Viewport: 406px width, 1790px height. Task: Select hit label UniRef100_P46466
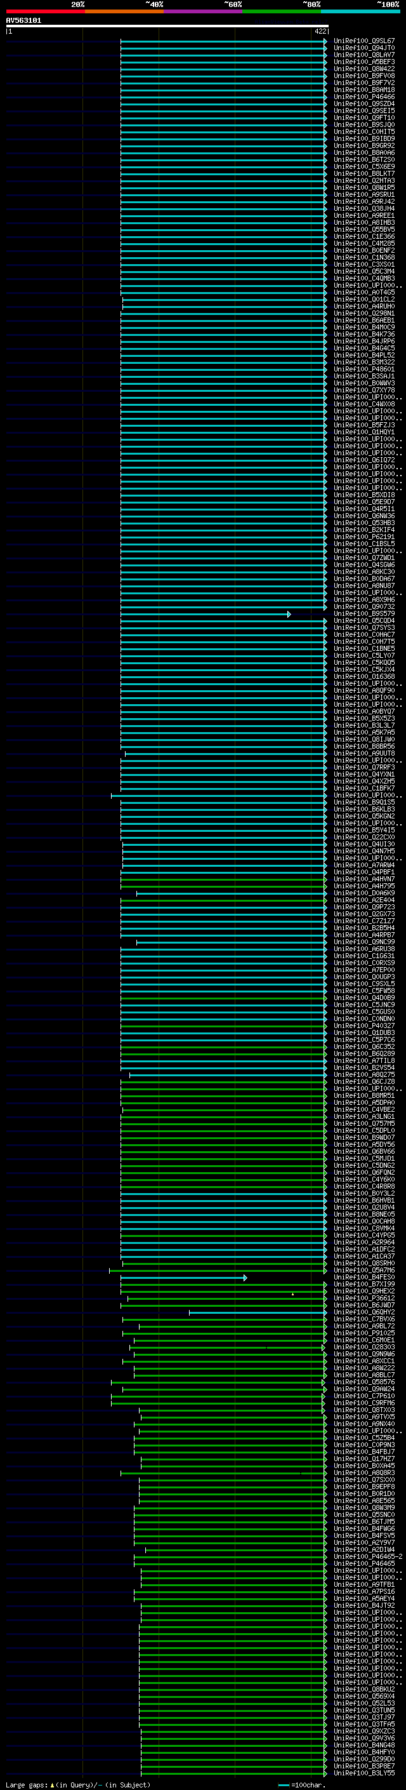[364, 97]
